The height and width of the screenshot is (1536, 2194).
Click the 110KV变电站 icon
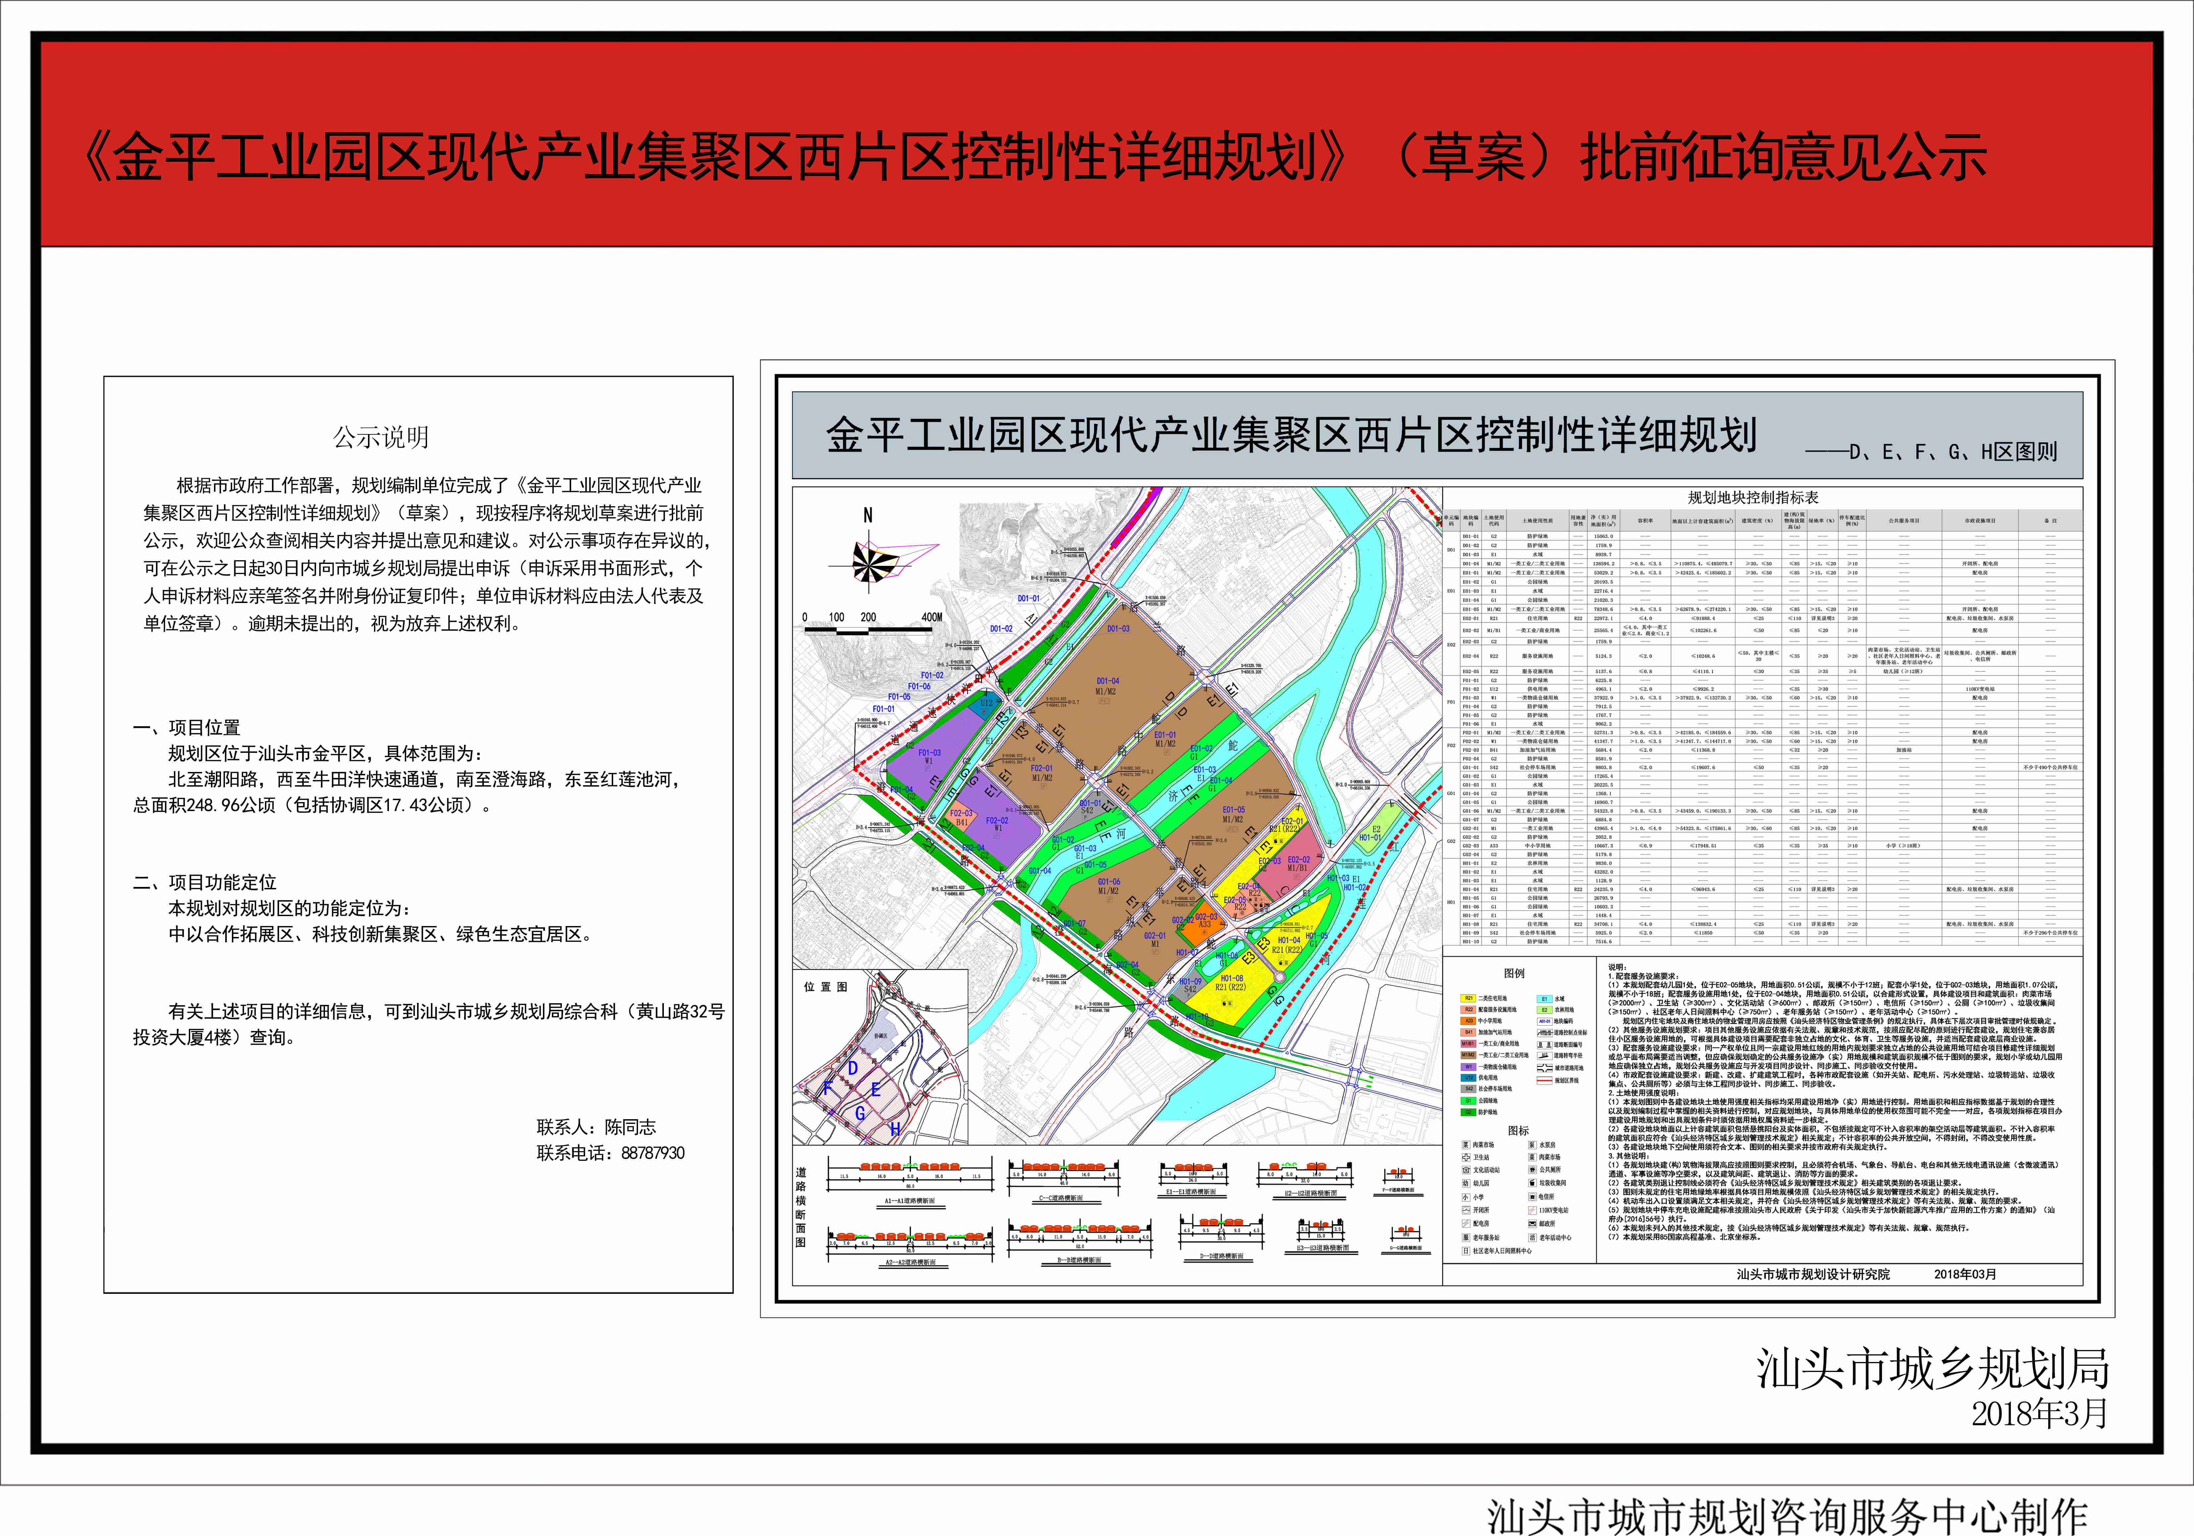[x=1533, y=1210]
